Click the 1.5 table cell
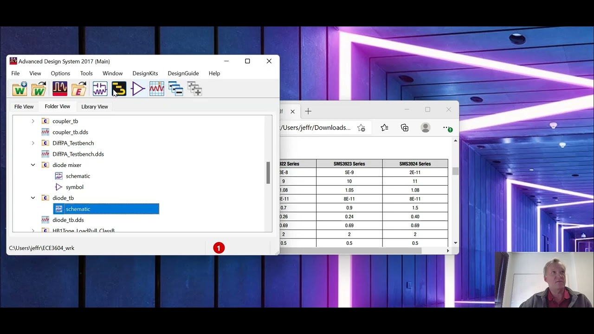 click(x=415, y=208)
